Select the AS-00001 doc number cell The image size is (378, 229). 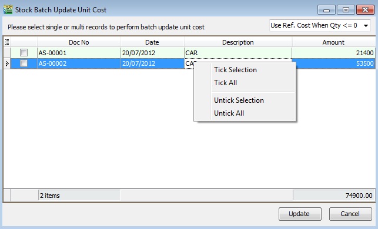pos(79,53)
